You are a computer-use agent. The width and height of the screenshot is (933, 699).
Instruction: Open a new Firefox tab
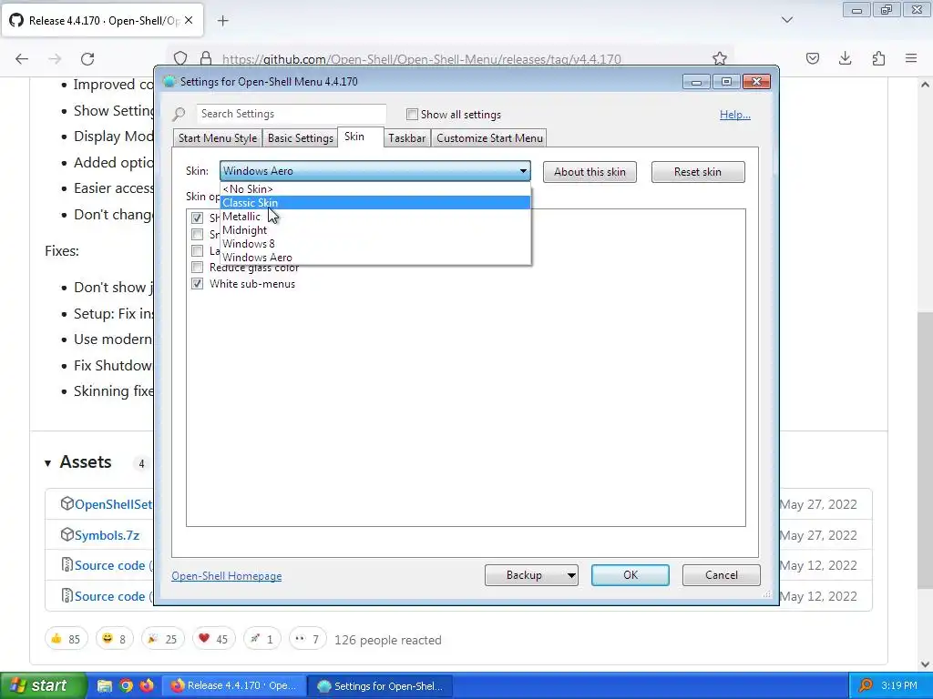coord(222,21)
